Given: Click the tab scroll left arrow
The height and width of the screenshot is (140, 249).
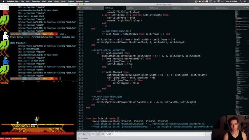Looking at the screenshot, I should click(78, 8).
